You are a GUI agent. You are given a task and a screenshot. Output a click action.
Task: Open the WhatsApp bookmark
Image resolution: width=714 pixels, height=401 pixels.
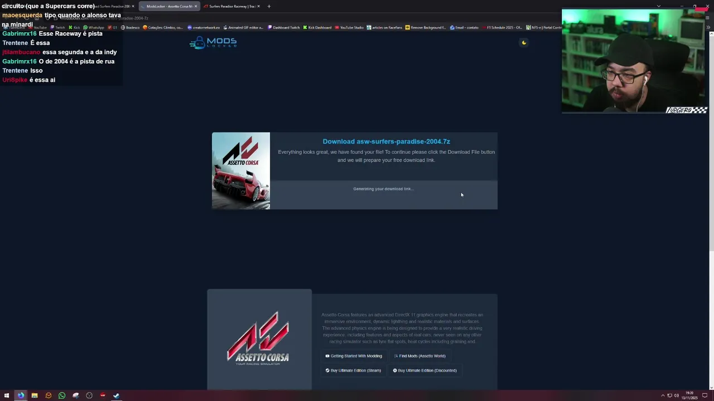click(94, 27)
